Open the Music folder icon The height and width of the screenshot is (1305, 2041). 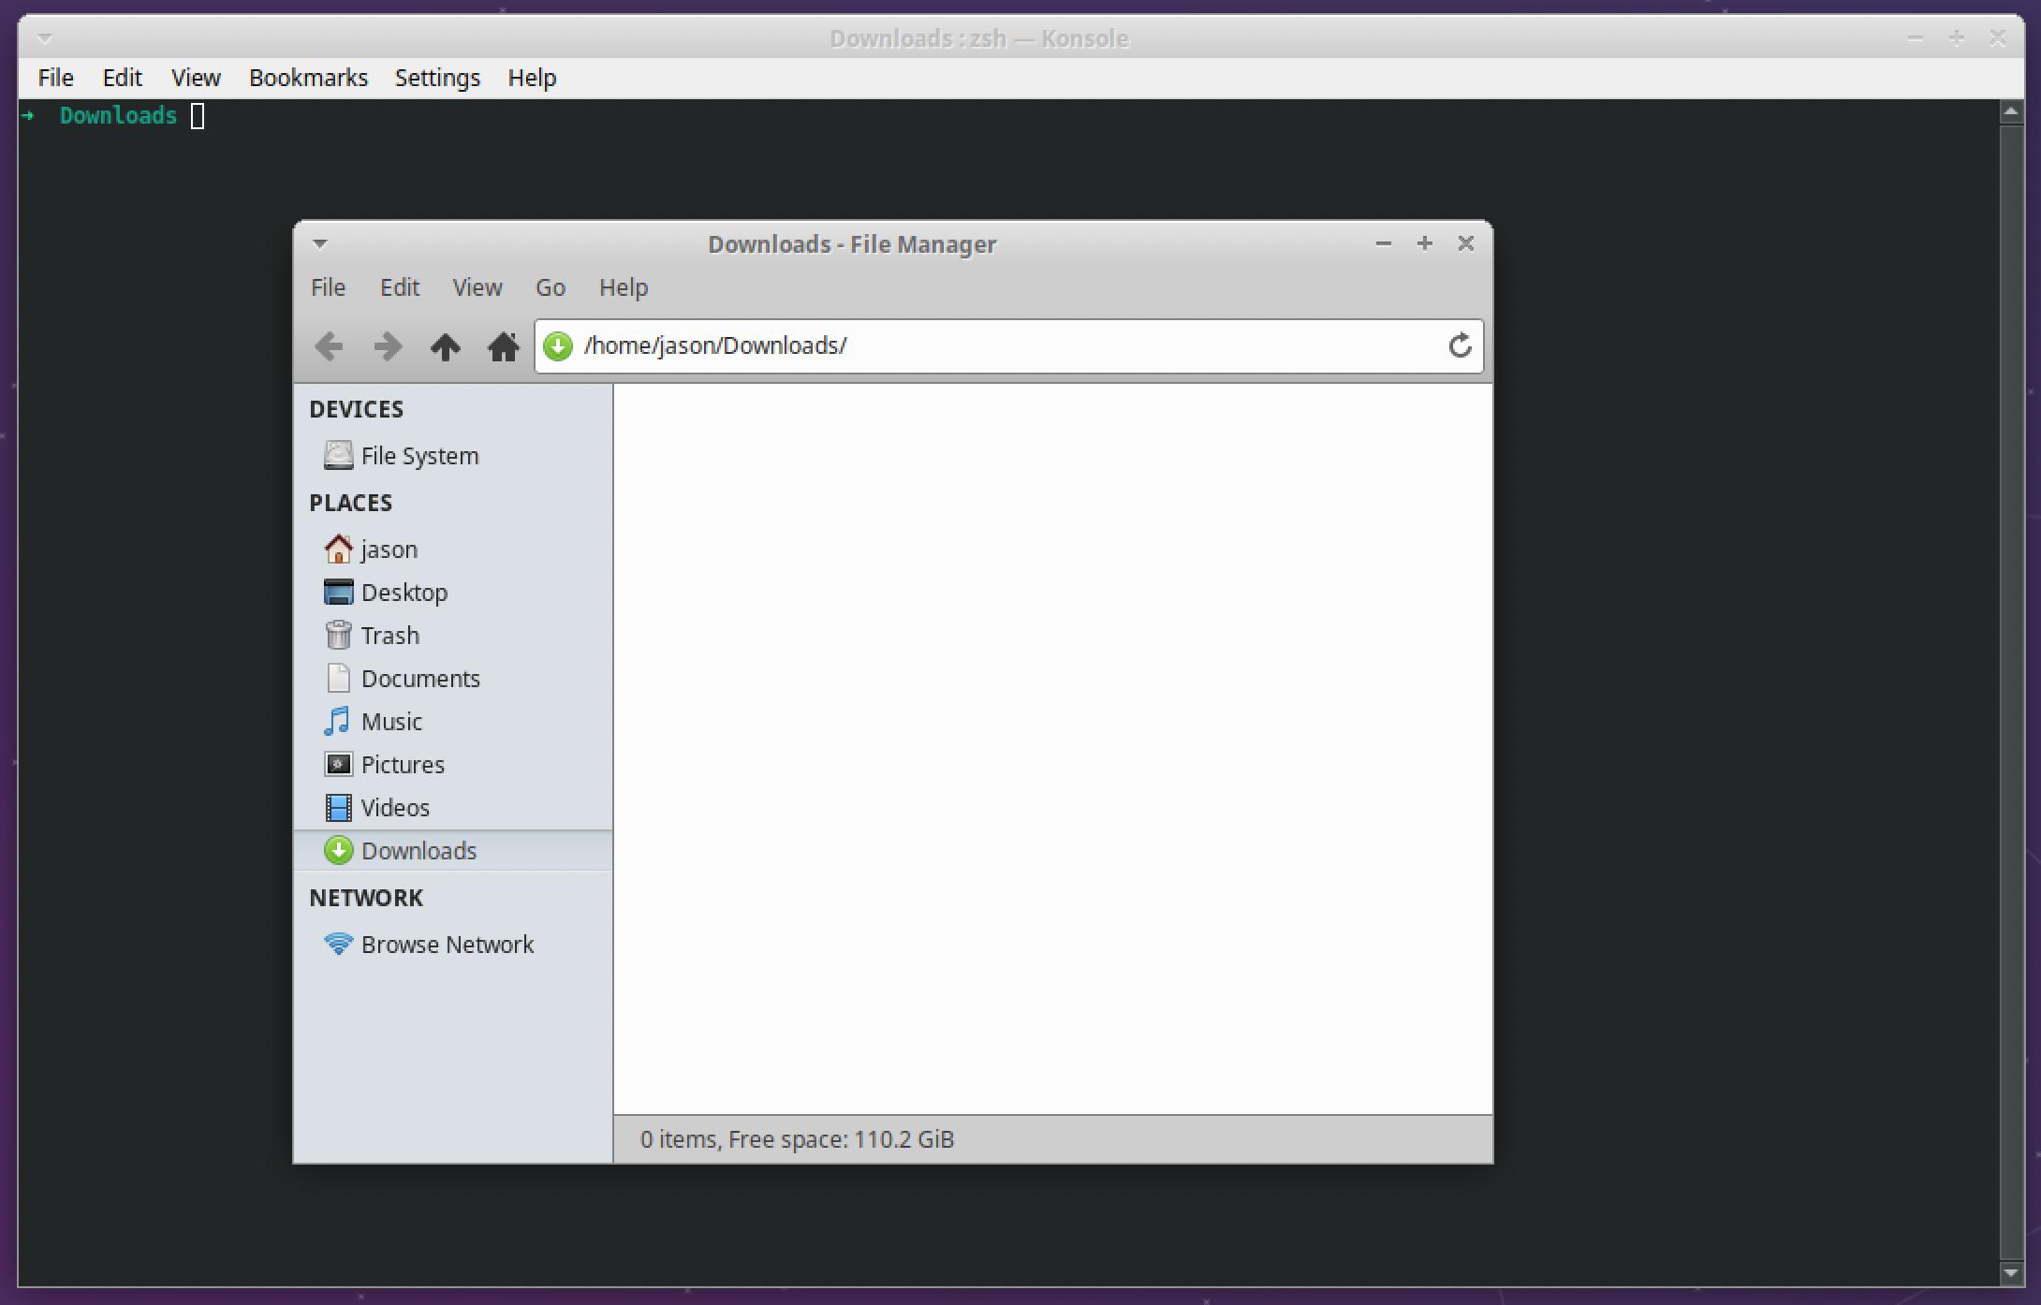392,721
